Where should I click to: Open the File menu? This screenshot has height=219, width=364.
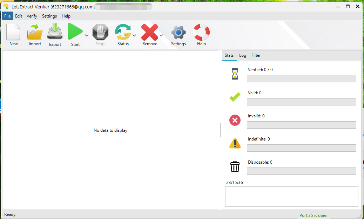(7, 16)
